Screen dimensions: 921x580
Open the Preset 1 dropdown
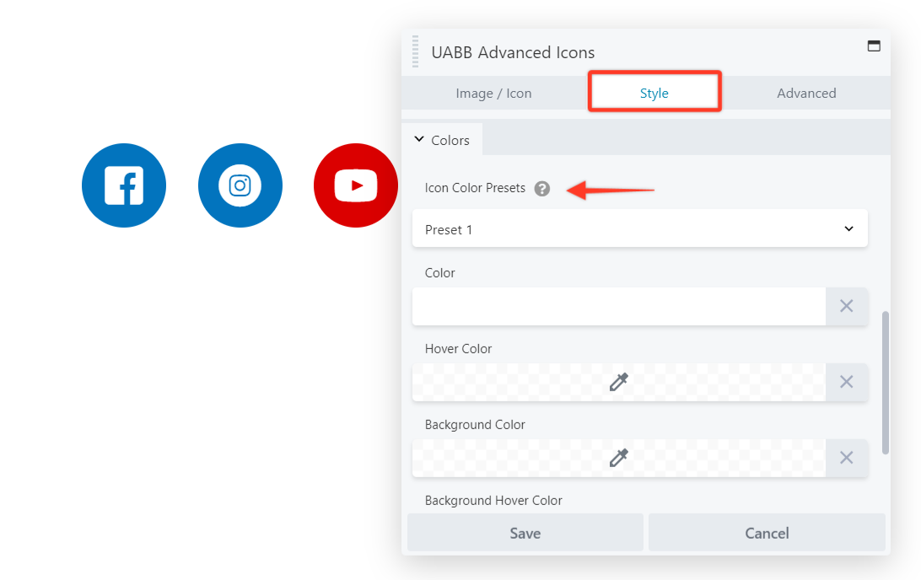point(639,228)
